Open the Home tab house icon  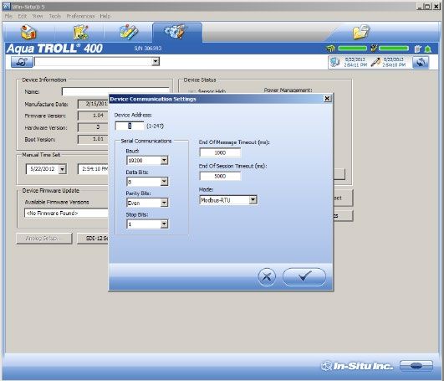(28, 33)
